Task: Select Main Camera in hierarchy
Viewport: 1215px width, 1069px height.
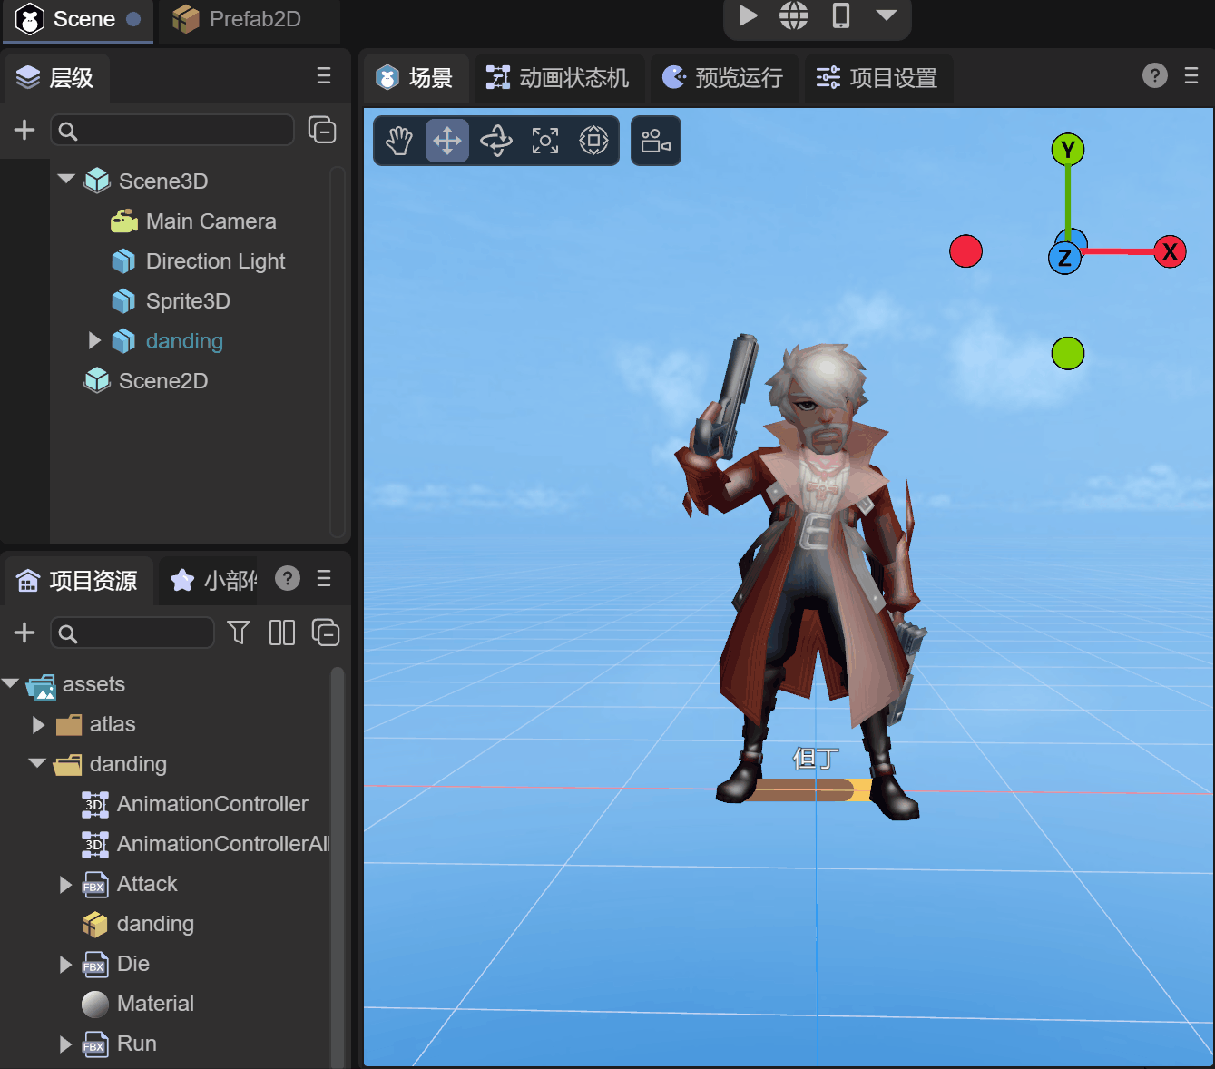Action: tap(211, 221)
